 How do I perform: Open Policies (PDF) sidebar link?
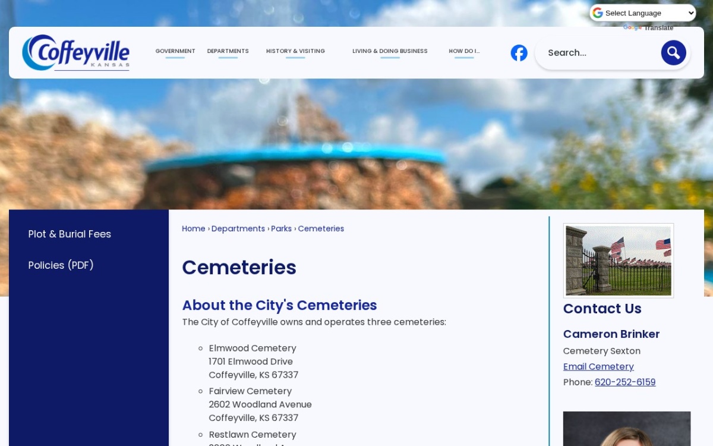(x=61, y=265)
